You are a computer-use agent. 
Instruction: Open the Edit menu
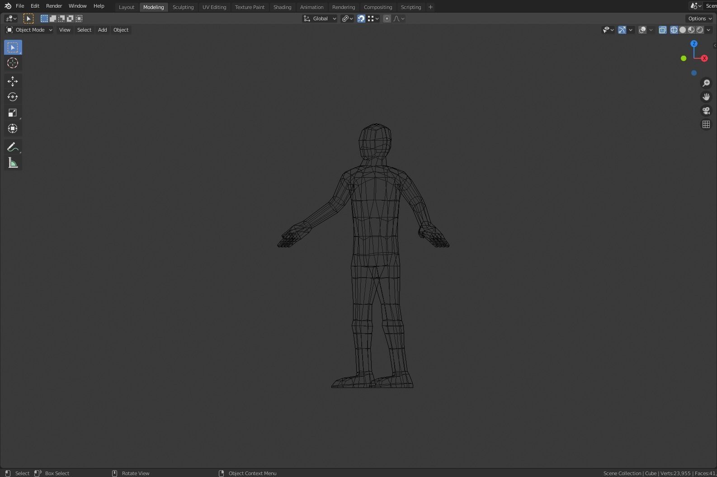(35, 6)
